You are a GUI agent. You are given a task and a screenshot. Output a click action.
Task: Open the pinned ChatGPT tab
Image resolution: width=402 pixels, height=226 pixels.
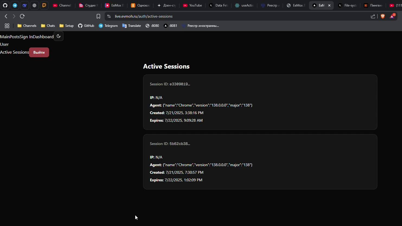click(34, 5)
